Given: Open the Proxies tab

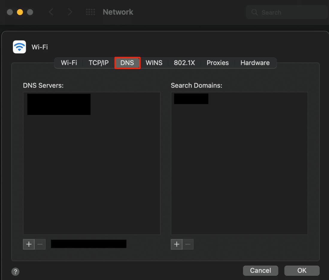Looking at the screenshot, I should click(x=217, y=63).
